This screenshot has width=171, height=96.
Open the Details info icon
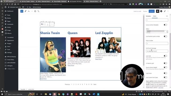click(x=35, y=11)
